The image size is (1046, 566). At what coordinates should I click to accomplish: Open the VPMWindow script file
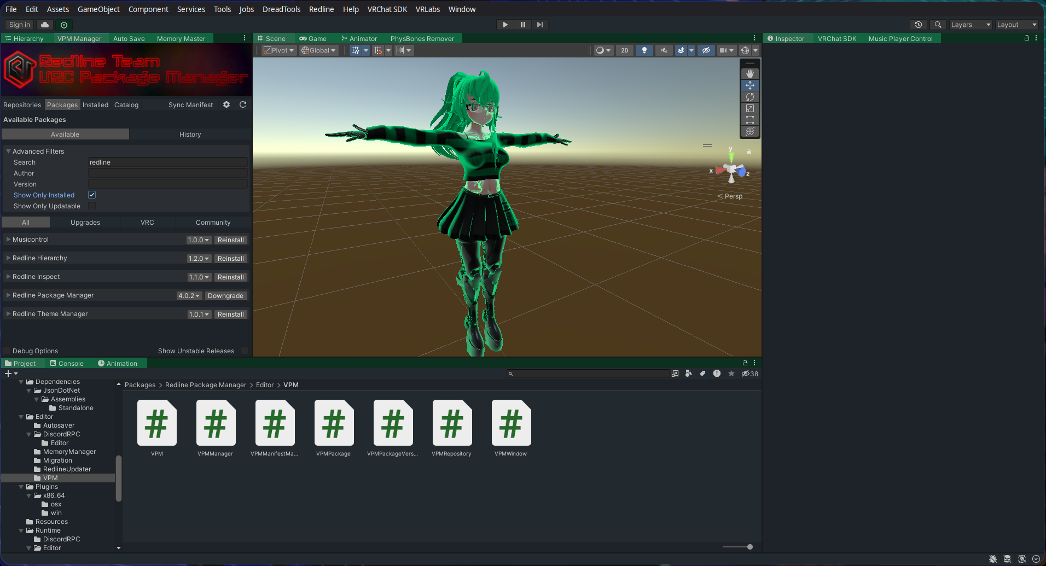[x=511, y=428]
